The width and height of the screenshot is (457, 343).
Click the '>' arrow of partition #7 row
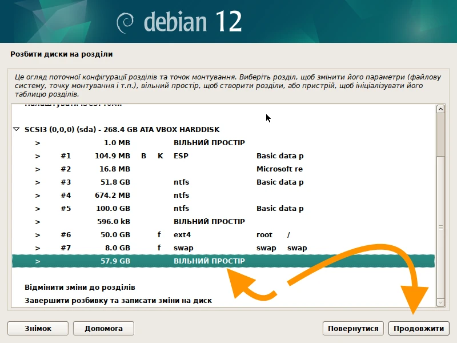click(x=38, y=248)
